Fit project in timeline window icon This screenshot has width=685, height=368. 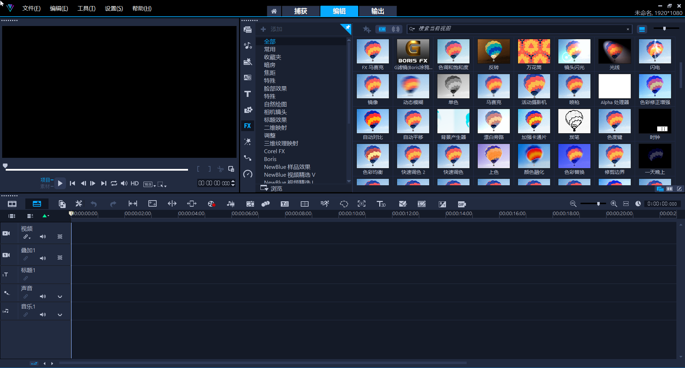pyautogui.click(x=626, y=204)
